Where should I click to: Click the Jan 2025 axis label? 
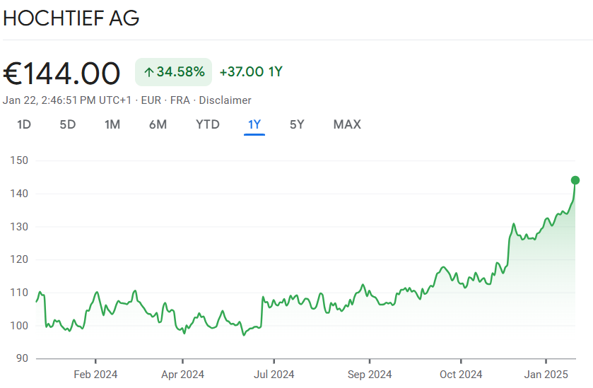pos(546,375)
